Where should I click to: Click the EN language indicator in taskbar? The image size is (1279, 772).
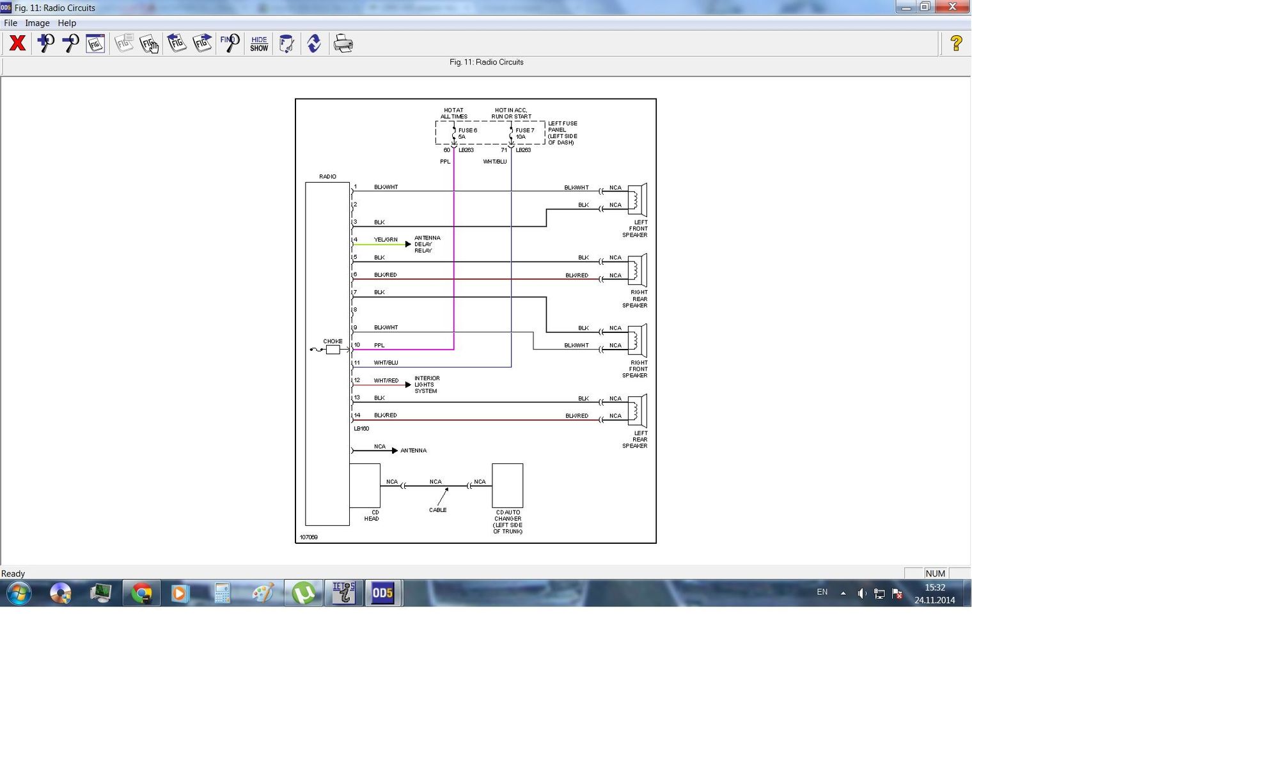pyautogui.click(x=822, y=592)
